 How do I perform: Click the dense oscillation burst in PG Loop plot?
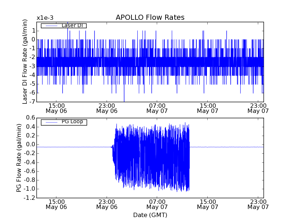pyautogui.click(x=151, y=158)
